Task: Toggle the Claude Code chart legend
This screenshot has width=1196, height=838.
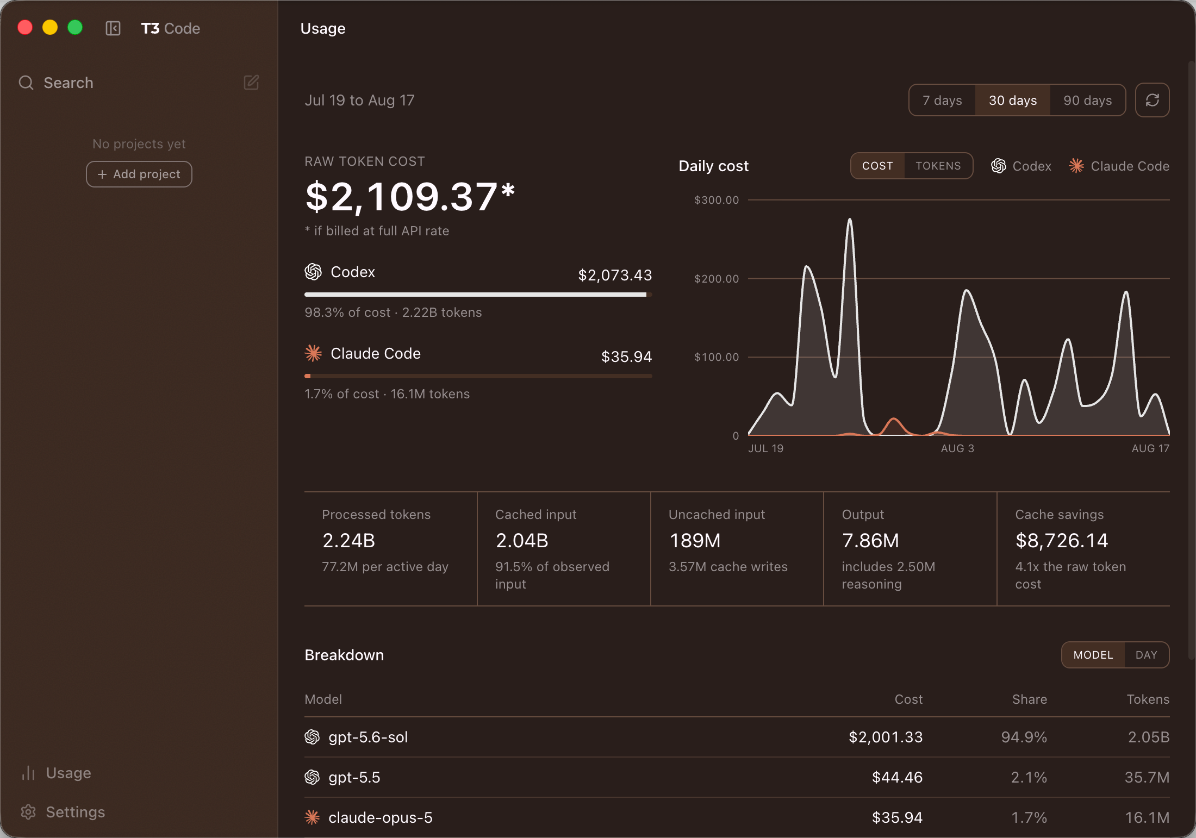Action: pos(1119,166)
